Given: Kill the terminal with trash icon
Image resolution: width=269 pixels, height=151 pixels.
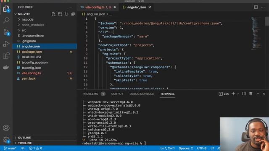Looking at the screenshot, I should pos(251,94).
